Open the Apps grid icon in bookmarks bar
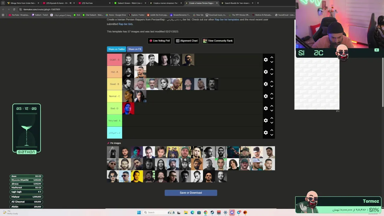Viewport: 384px width, 216px height. click(3, 15)
